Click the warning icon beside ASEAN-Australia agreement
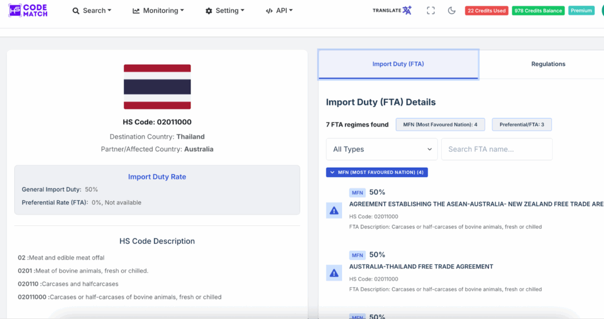 334,211
